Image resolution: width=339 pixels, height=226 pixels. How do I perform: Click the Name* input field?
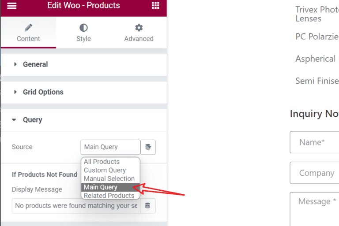[x=314, y=142]
